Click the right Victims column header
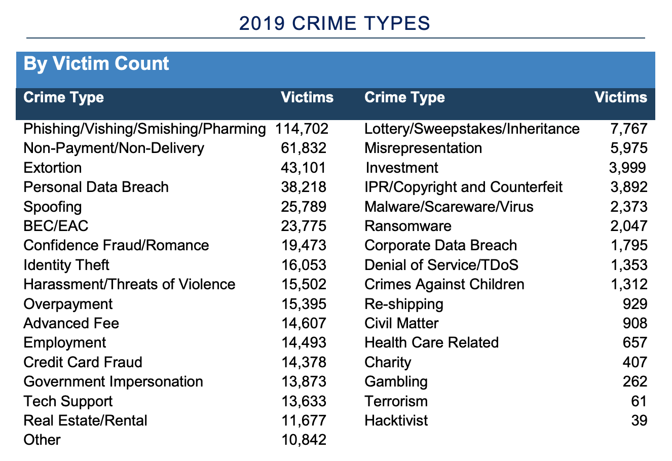Image resolution: width=672 pixels, height=461 pixels. (621, 97)
